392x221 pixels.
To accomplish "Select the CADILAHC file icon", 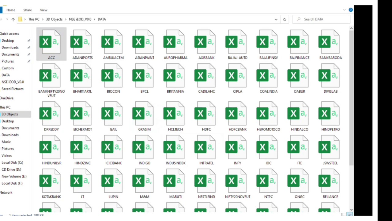I will click(x=205, y=76).
